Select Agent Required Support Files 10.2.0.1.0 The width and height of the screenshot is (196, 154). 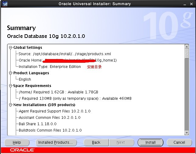click(x=54, y=111)
